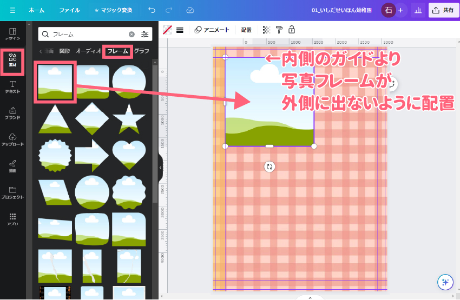The height and width of the screenshot is (300, 460).
Task: Open the hamburger main menu
Action: (12, 10)
